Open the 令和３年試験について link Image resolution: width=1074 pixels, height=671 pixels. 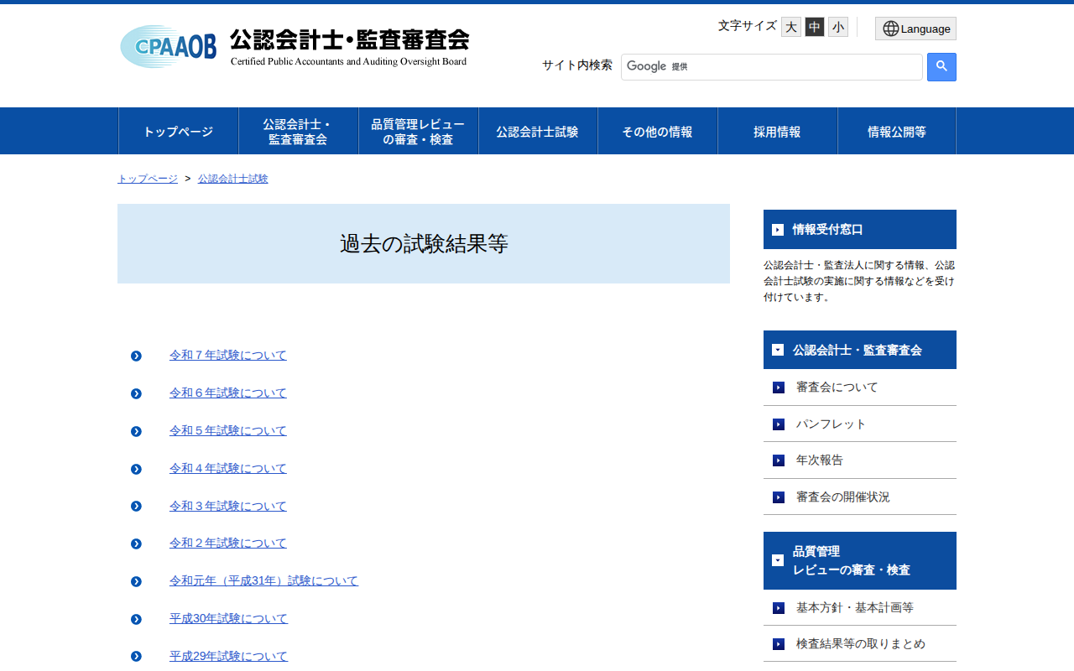(228, 506)
